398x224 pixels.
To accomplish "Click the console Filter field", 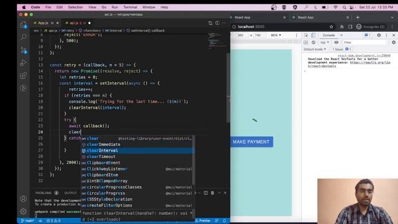I will pyautogui.click(x=364, y=42).
